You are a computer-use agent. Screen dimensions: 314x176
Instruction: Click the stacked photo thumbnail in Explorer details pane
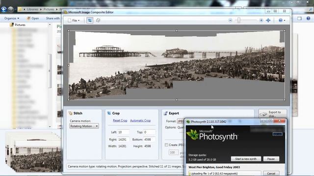(33, 153)
